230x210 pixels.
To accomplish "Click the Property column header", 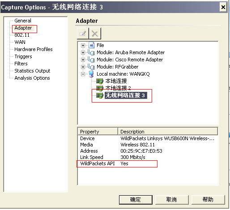I will click(x=98, y=132).
